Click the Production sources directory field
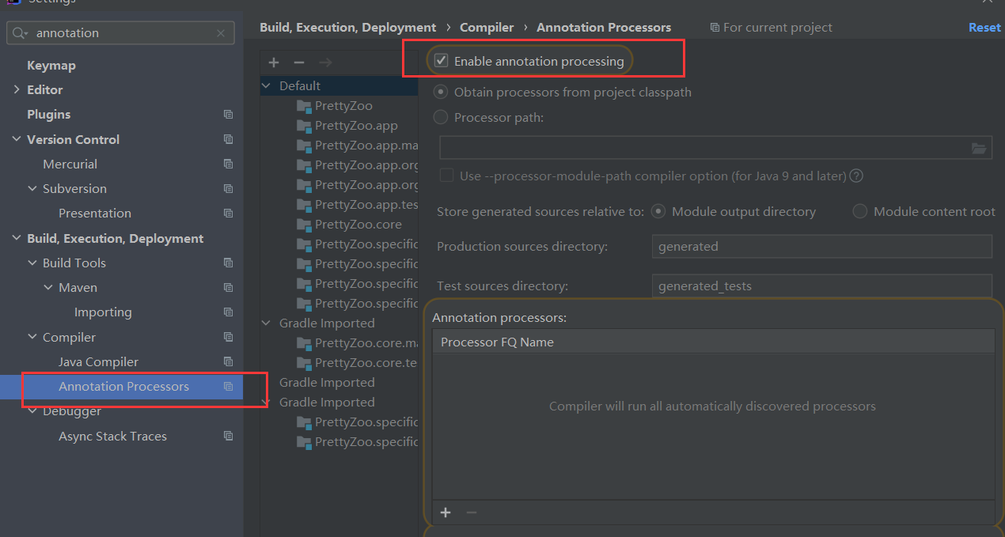 pyautogui.click(x=821, y=247)
